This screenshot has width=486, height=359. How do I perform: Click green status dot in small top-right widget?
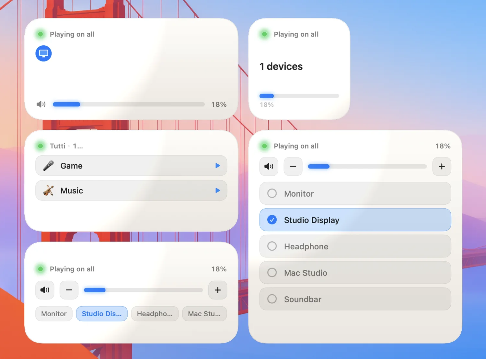click(x=264, y=34)
